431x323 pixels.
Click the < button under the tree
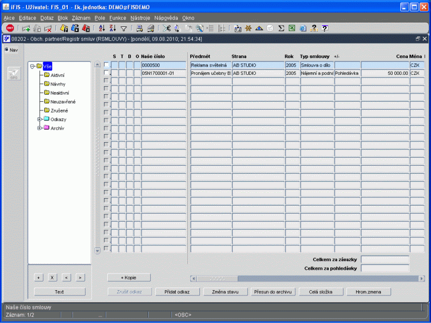[x=66, y=277]
